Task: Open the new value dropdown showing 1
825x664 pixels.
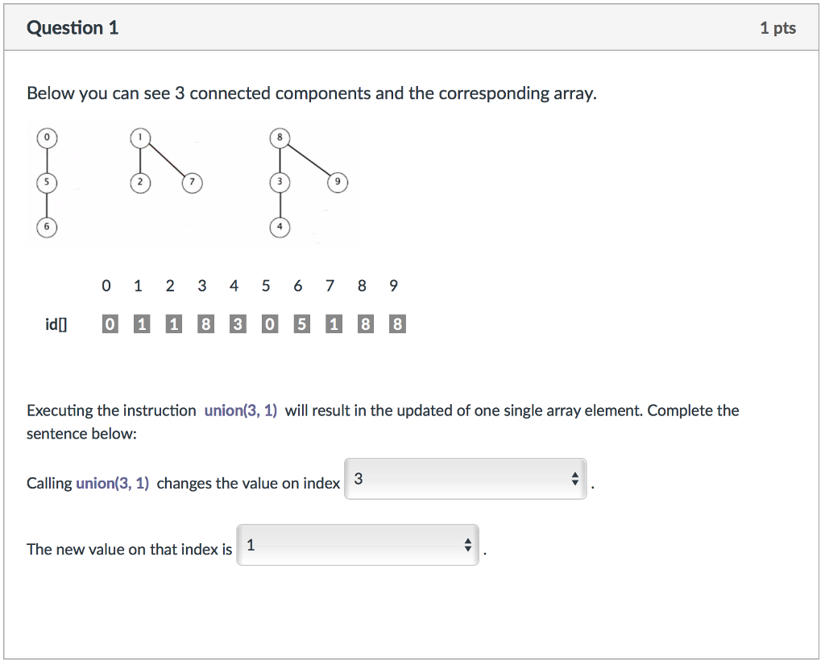Action: (358, 544)
